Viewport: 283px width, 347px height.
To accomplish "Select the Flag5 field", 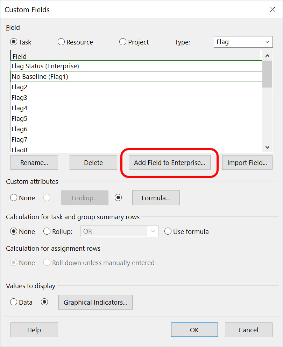I will point(136,119).
